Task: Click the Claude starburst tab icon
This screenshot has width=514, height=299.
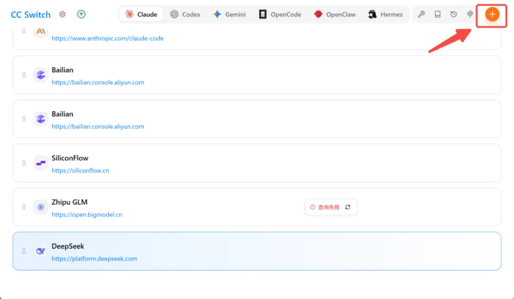Action: pos(129,14)
